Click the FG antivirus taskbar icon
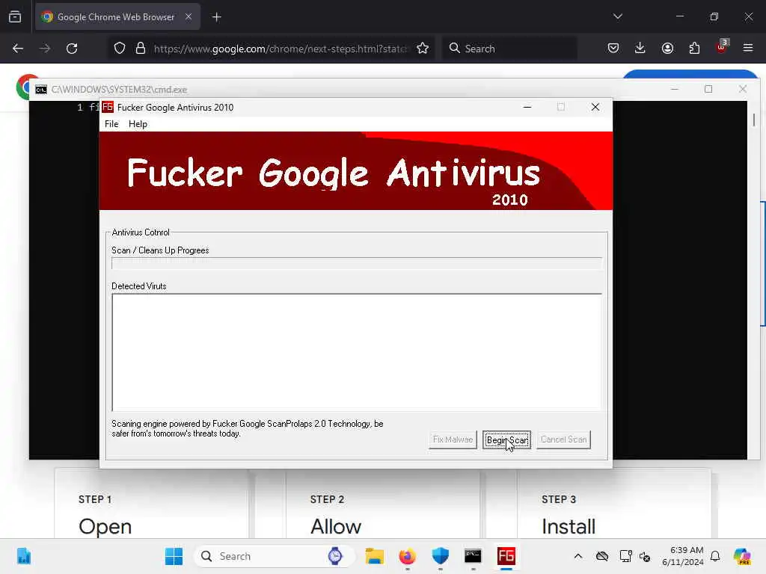Image resolution: width=766 pixels, height=574 pixels. (506, 556)
